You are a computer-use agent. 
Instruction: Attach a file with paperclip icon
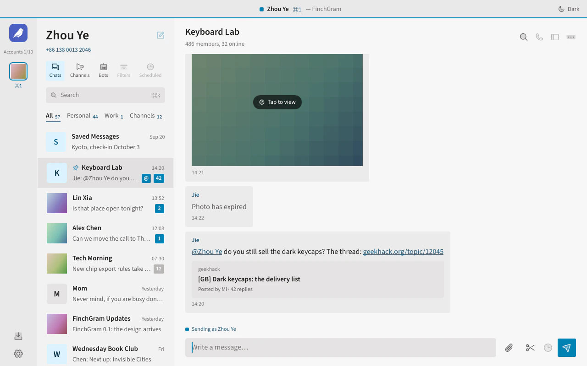click(509, 348)
